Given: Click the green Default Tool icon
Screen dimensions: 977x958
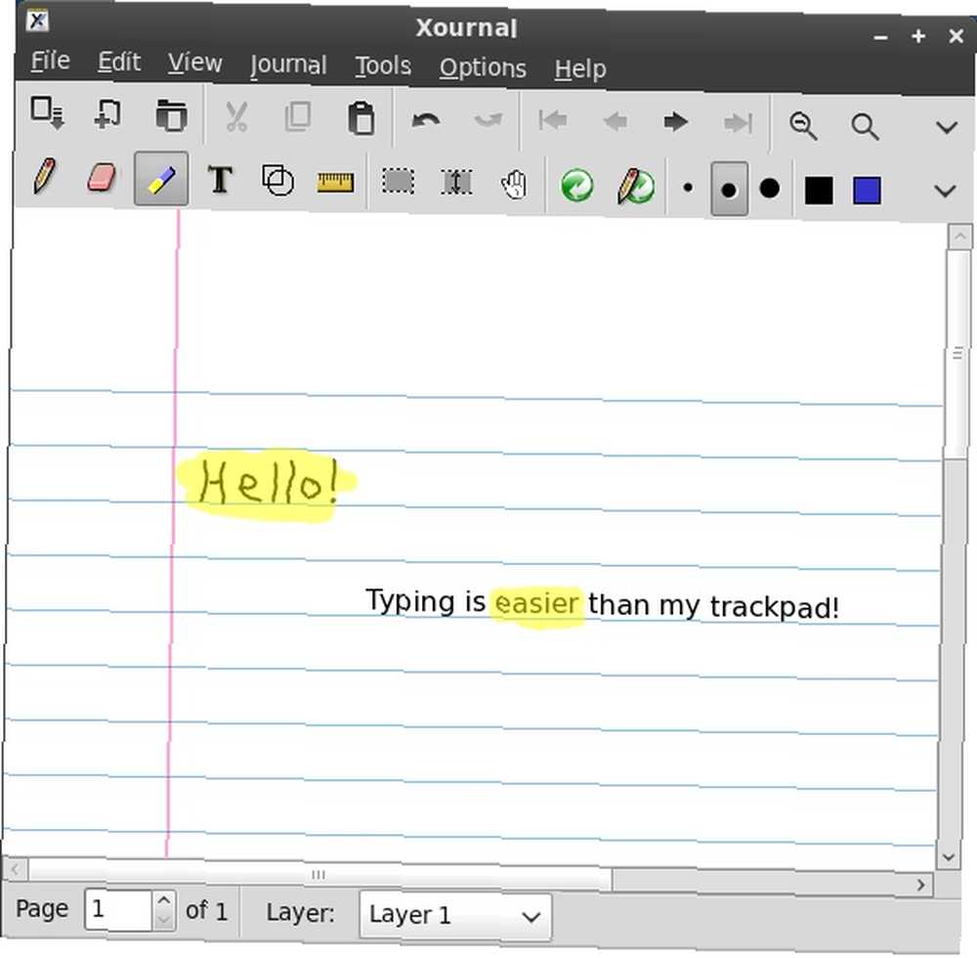Looking at the screenshot, I should pyautogui.click(x=577, y=186).
